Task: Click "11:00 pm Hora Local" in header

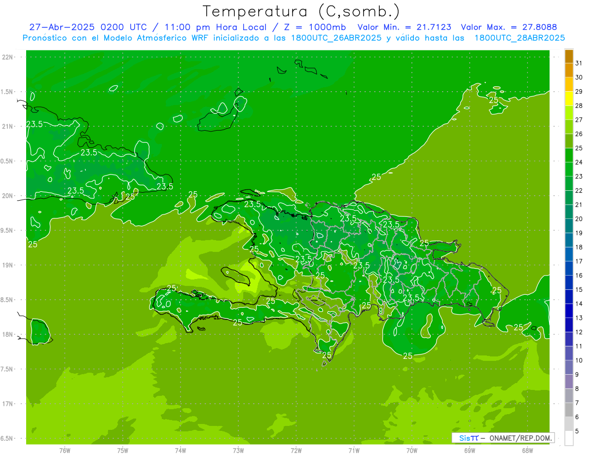Action: tap(215, 27)
